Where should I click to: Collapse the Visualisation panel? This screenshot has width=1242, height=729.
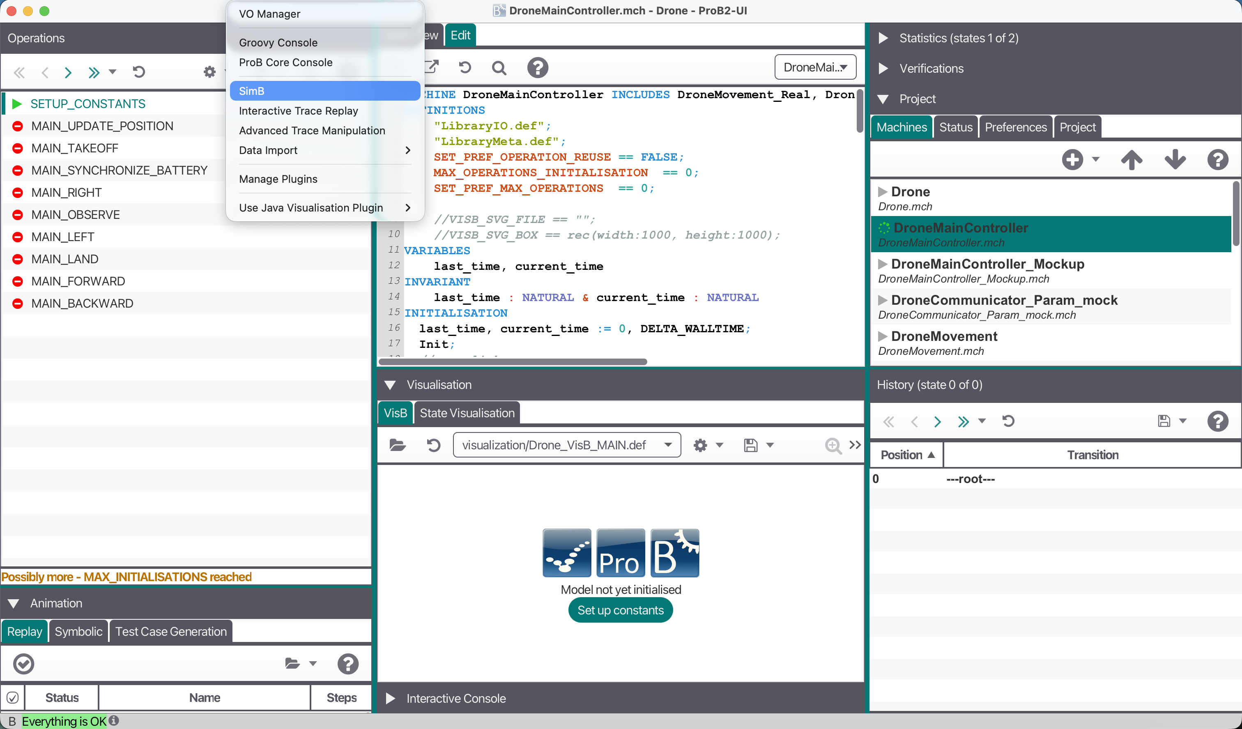click(x=390, y=385)
